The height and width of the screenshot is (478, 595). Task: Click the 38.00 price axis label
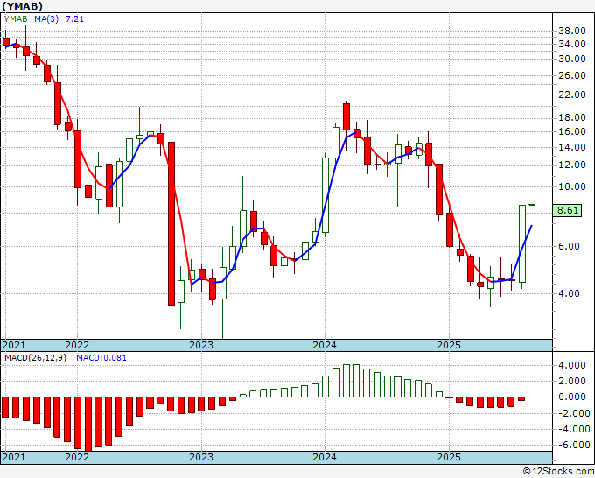(x=572, y=31)
